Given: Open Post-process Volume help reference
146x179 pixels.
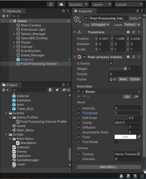Looking at the screenshot, I should [128, 57].
